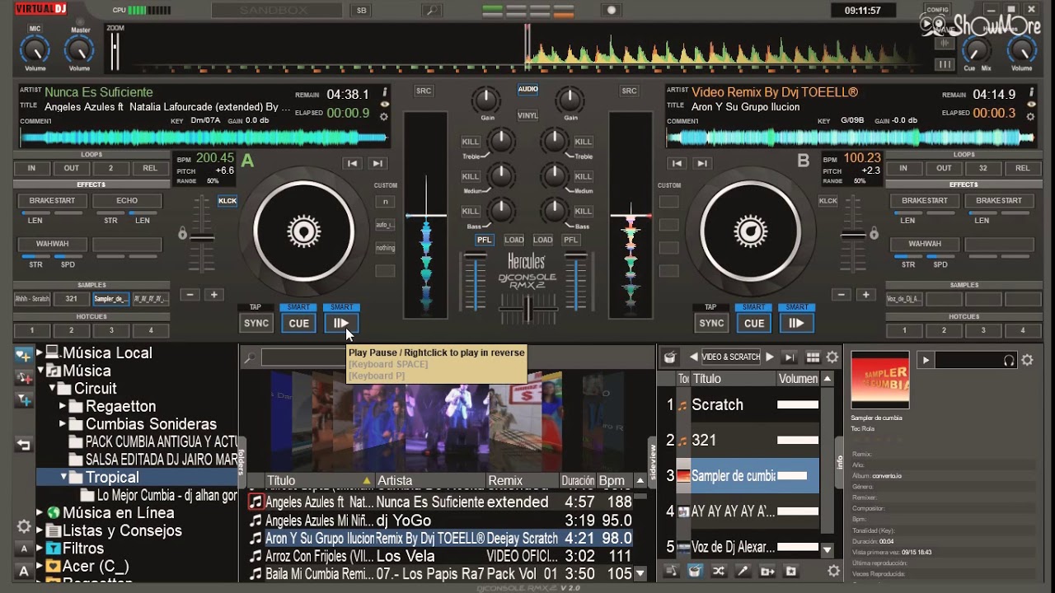
Task: Switch sampler to grid view icon
Action: (813, 357)
